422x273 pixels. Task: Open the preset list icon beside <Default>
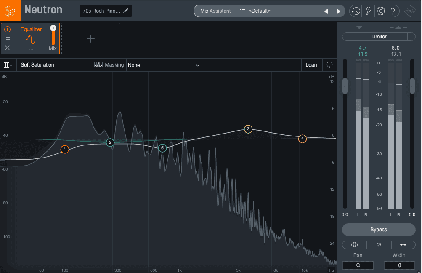(243, 11)
